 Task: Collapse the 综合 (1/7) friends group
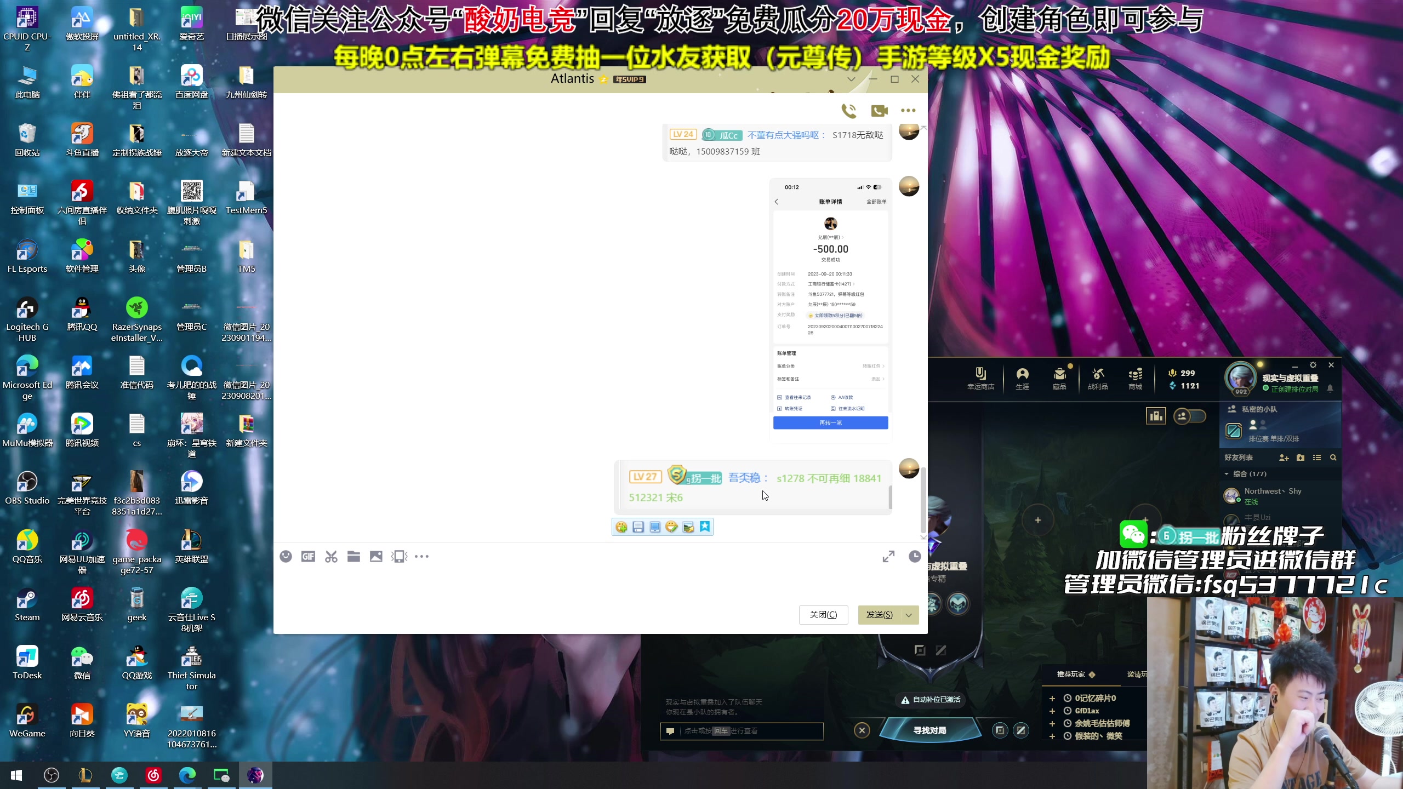(x=1227, y=474)
